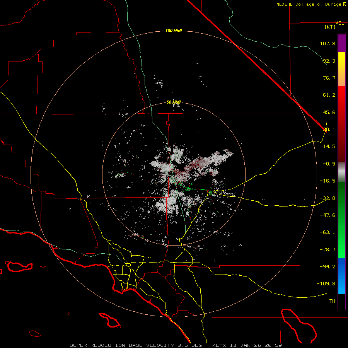Select the 45.6 velocity scale value
The height and width of the screenshot is (348, 348).
(x=329, y=112)
